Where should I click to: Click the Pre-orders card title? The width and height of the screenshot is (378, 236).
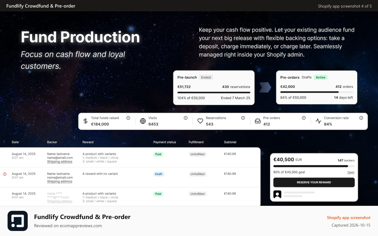(290, 77)
